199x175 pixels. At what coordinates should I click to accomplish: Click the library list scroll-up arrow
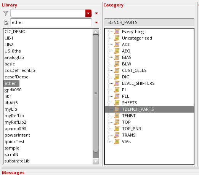pyautogui.click(x=96, y=32)
